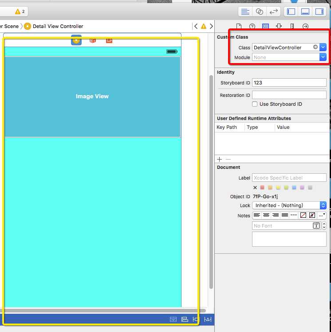Show the Assistant editor
Viewport: 331px width, 332px height.
[260, 12]
